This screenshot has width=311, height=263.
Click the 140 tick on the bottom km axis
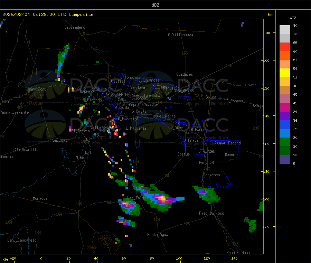point(234,258)
